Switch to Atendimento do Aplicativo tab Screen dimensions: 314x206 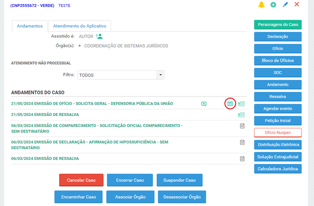coord(80,26)
